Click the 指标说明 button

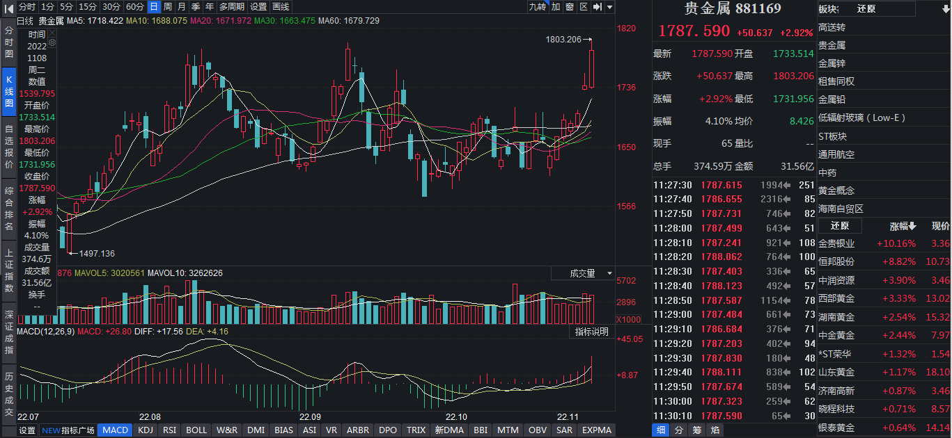tap(591, 332)
